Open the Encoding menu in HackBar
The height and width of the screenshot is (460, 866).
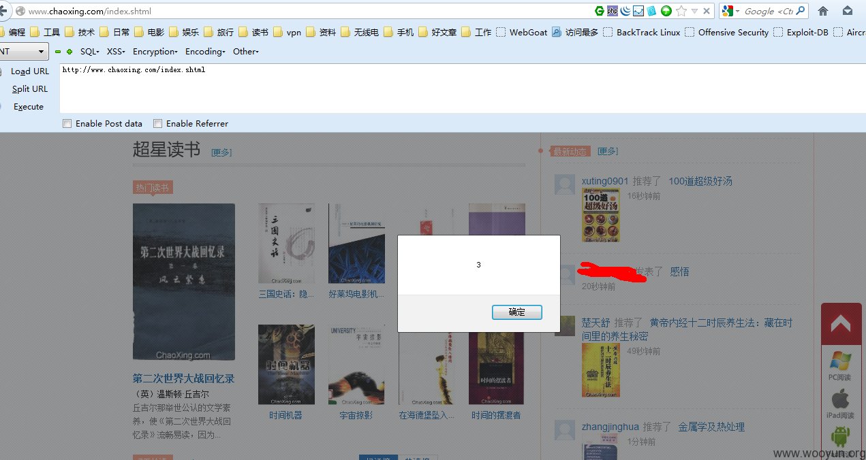205,52
